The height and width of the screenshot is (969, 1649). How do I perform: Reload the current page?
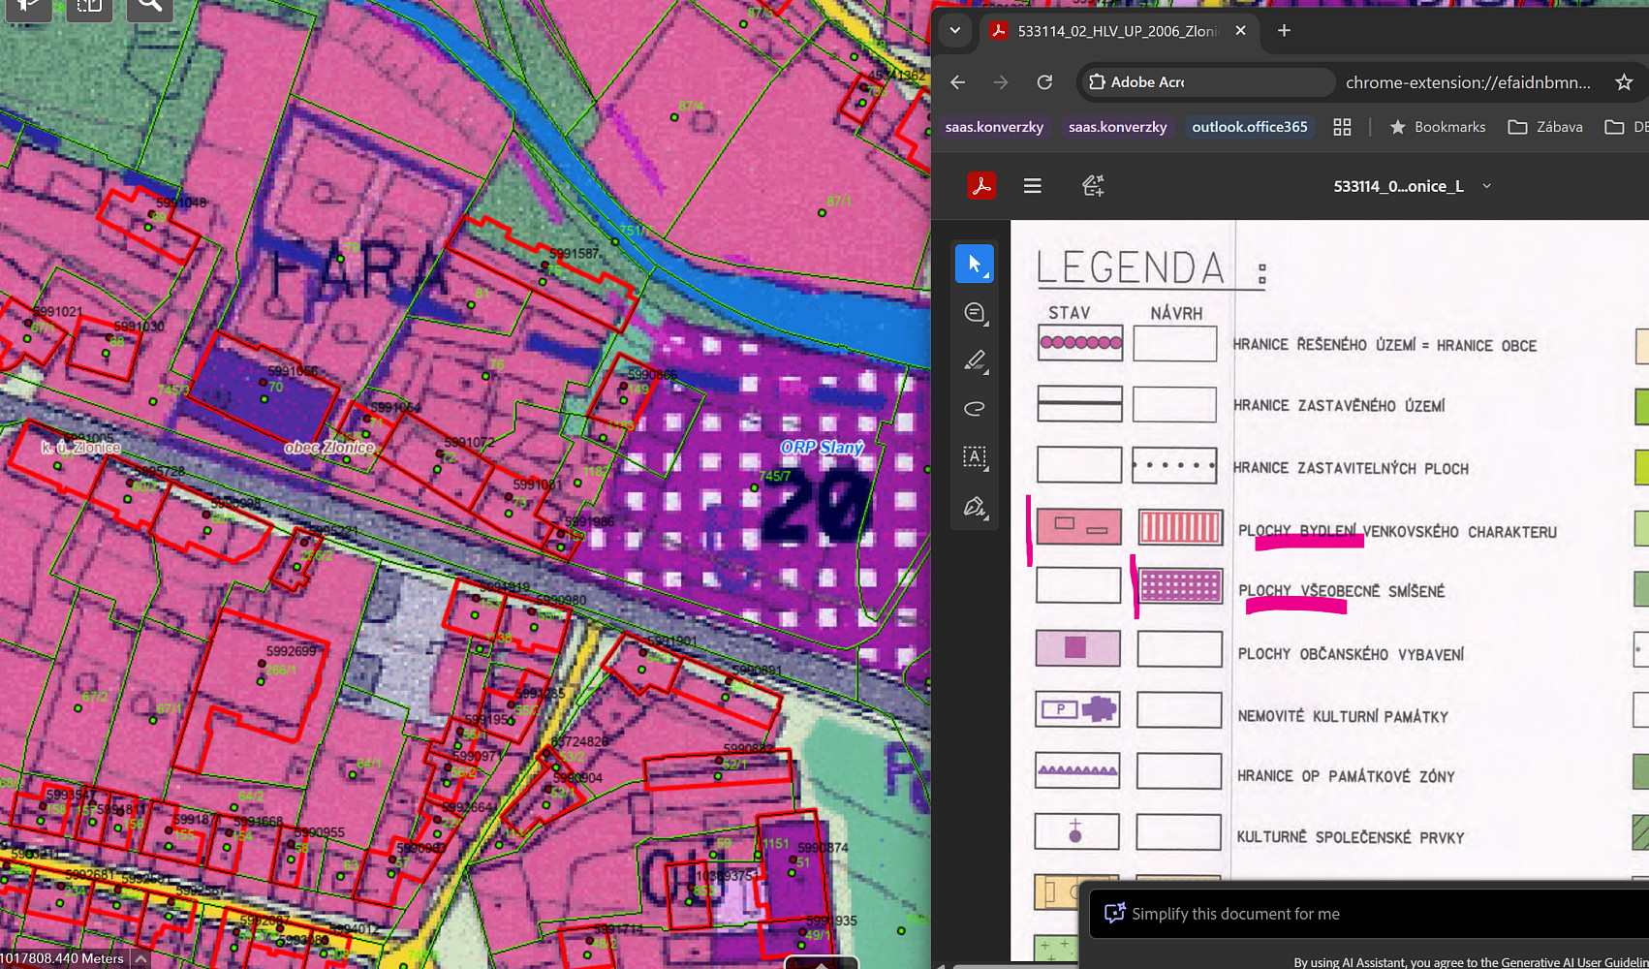[x=1044, y=82]
